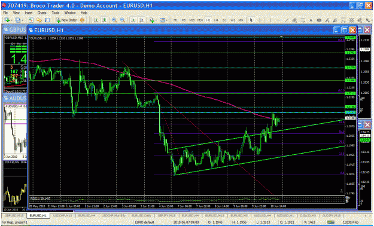Select the D1 timeframe button
This screenshot has height=226, width=374.
coord(224,20)
